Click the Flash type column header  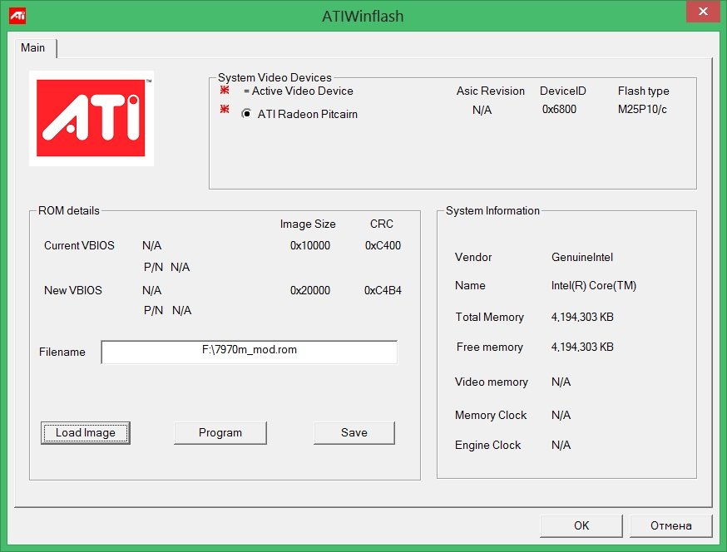644,91
